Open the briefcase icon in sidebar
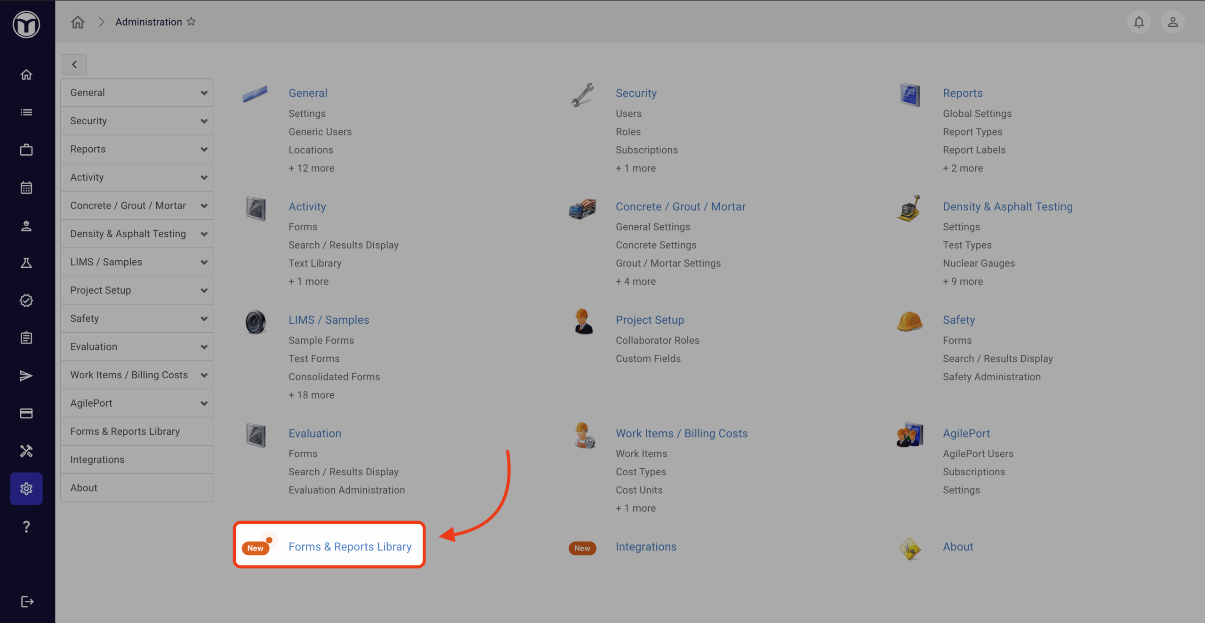 coord(26,150)
